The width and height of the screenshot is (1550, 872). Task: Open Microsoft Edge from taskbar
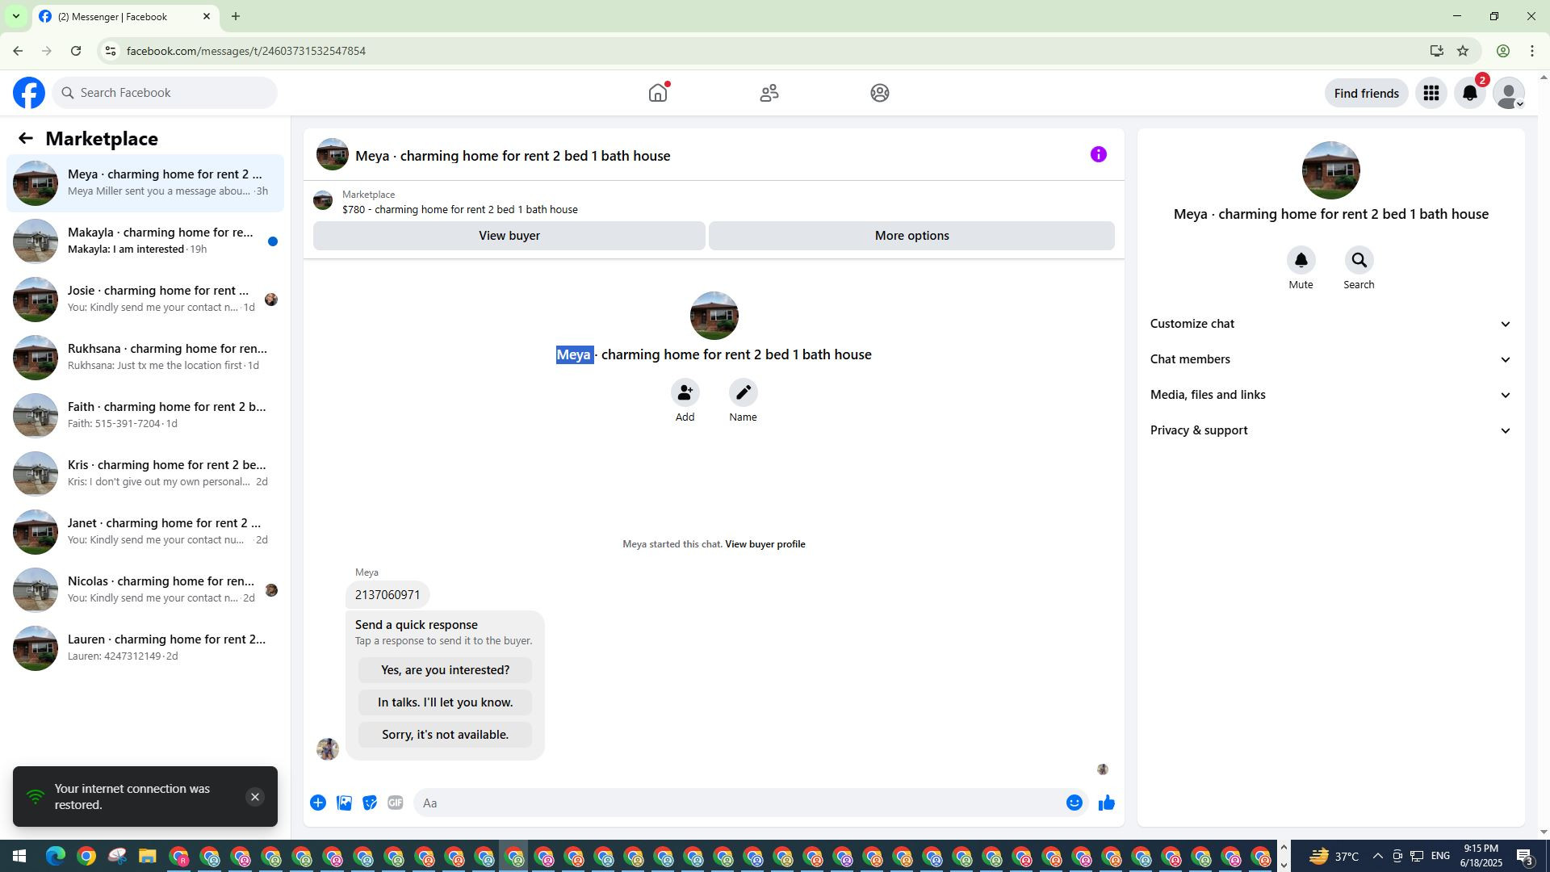point(56,857)
